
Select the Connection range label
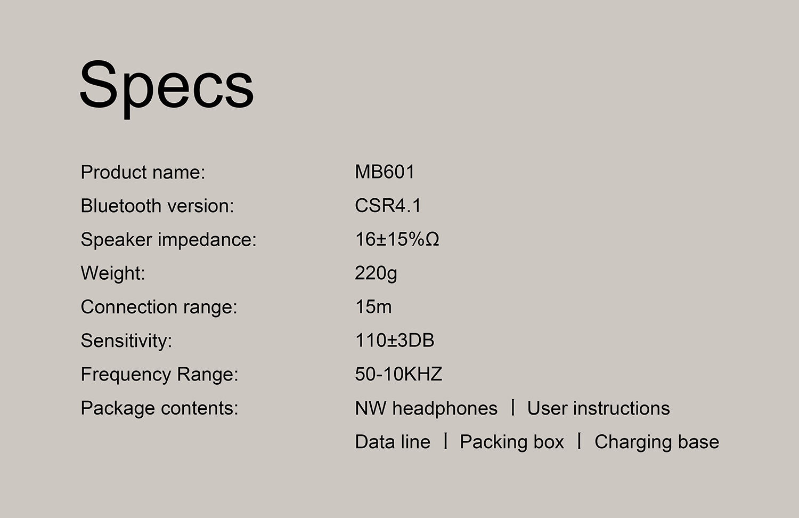point(159,307)
